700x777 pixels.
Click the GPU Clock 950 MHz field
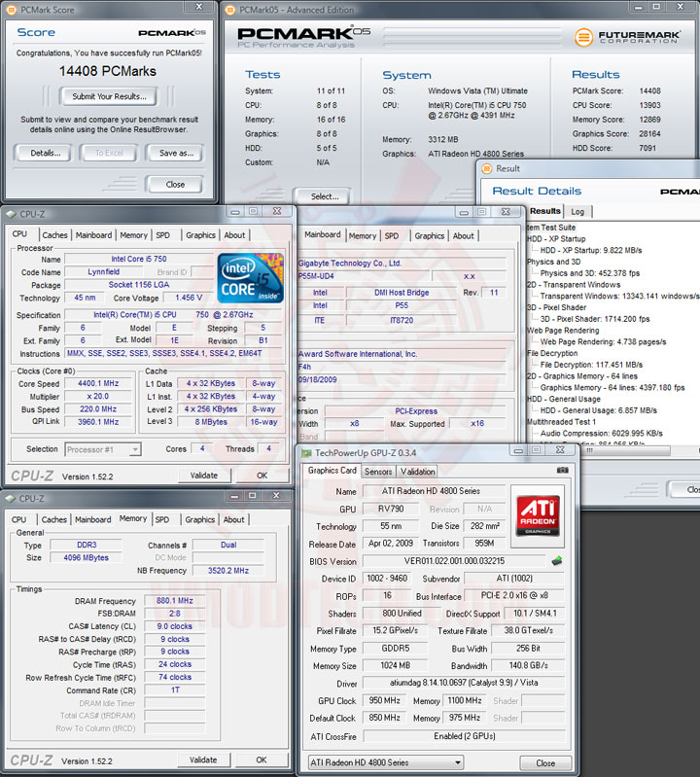click(x=384, y=701)
